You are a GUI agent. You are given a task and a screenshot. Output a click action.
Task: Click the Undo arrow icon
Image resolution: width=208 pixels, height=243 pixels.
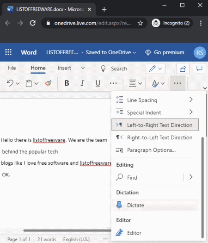[x=10, y=83]
